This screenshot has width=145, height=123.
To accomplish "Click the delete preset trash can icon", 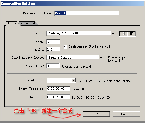I will tap(131, 34).
